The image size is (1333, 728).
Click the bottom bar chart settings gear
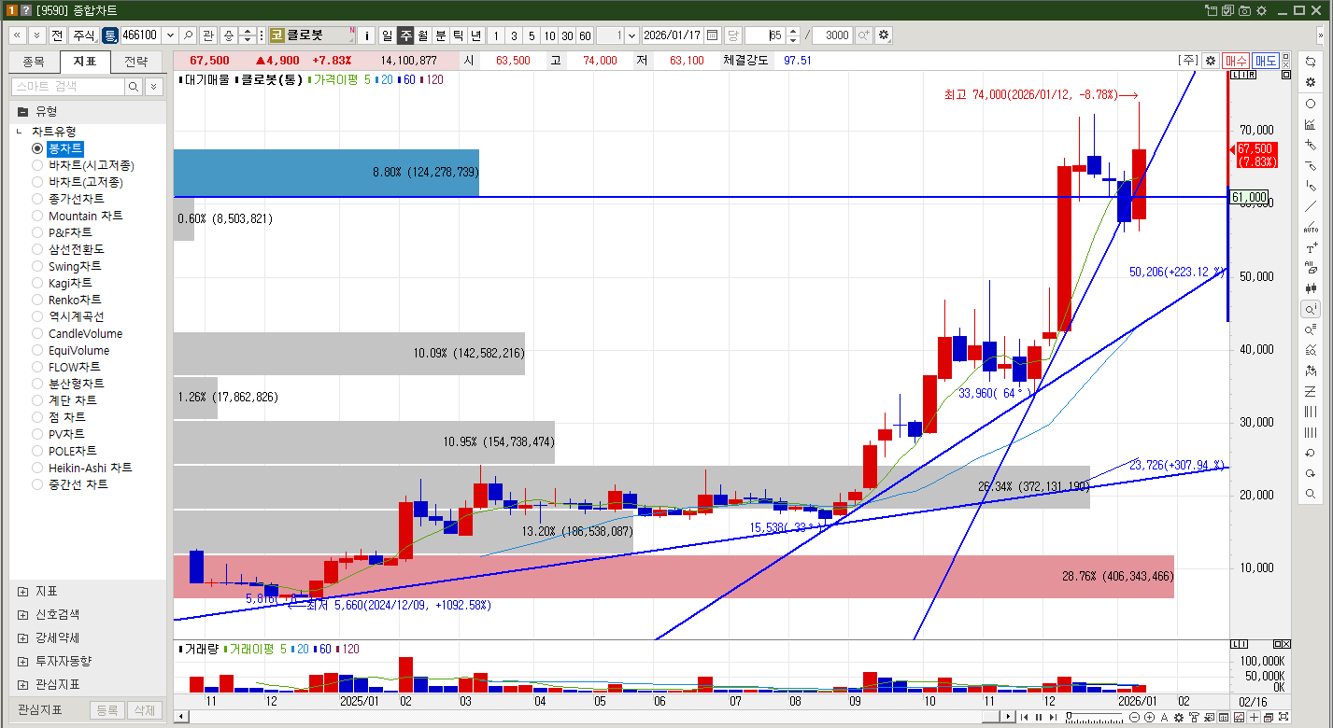pos(1180,717)
